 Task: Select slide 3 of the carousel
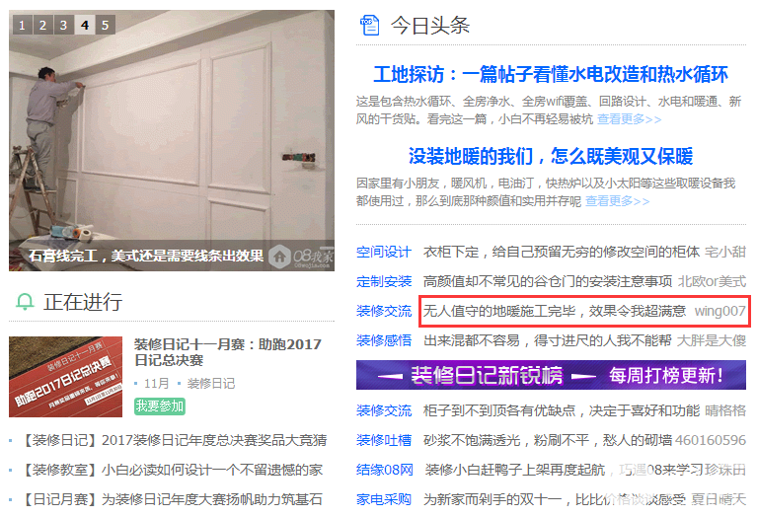(x=64, y=25)
